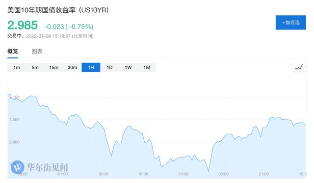
Task: Open the 概览 tab
Action: point(13,51)
